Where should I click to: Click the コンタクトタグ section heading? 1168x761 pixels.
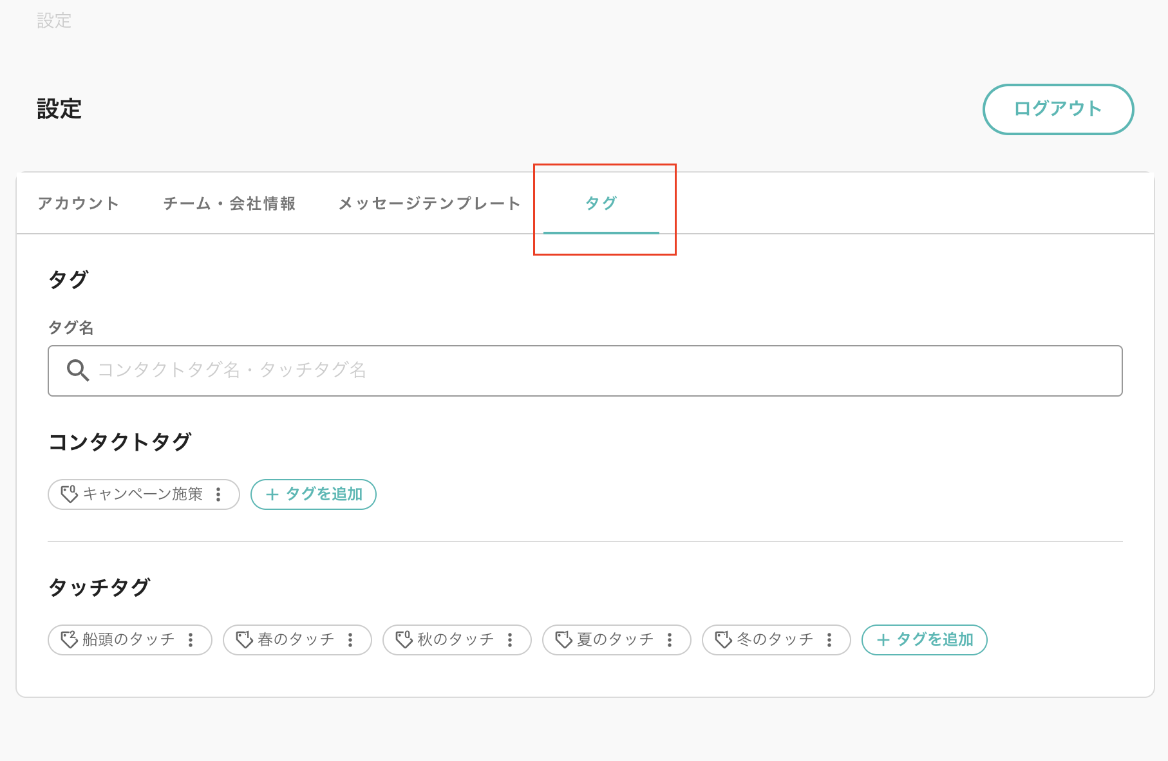point(120,442)
